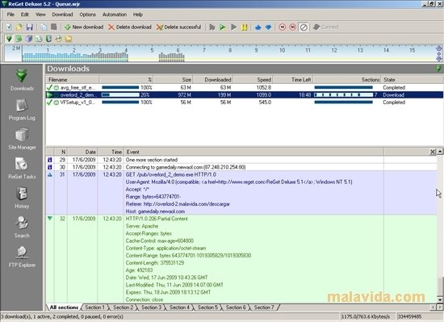Open the Help menu
The height and width of the screenshot is (322, 444).
pos(138,15)
